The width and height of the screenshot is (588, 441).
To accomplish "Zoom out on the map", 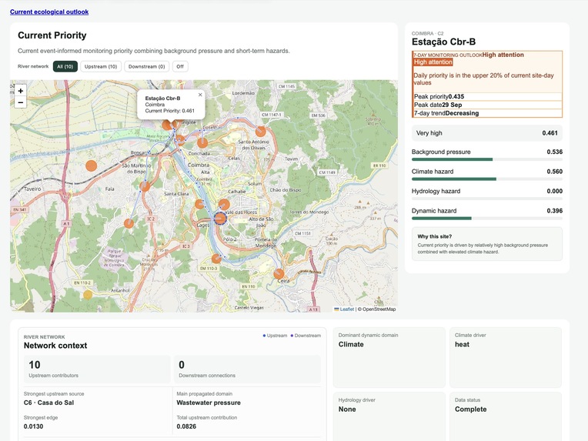I will click(x=20, y=102).
